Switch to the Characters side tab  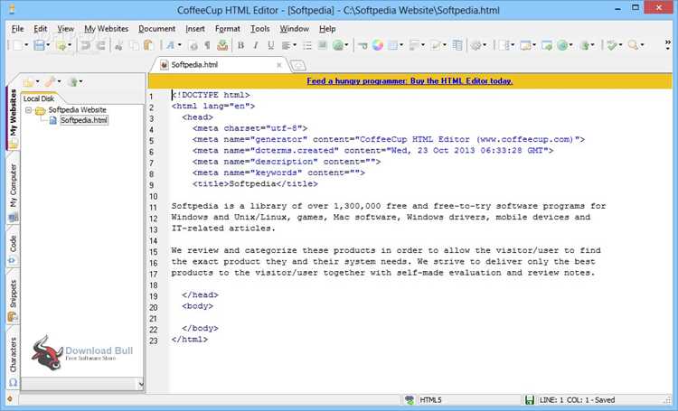click(13, 361)
